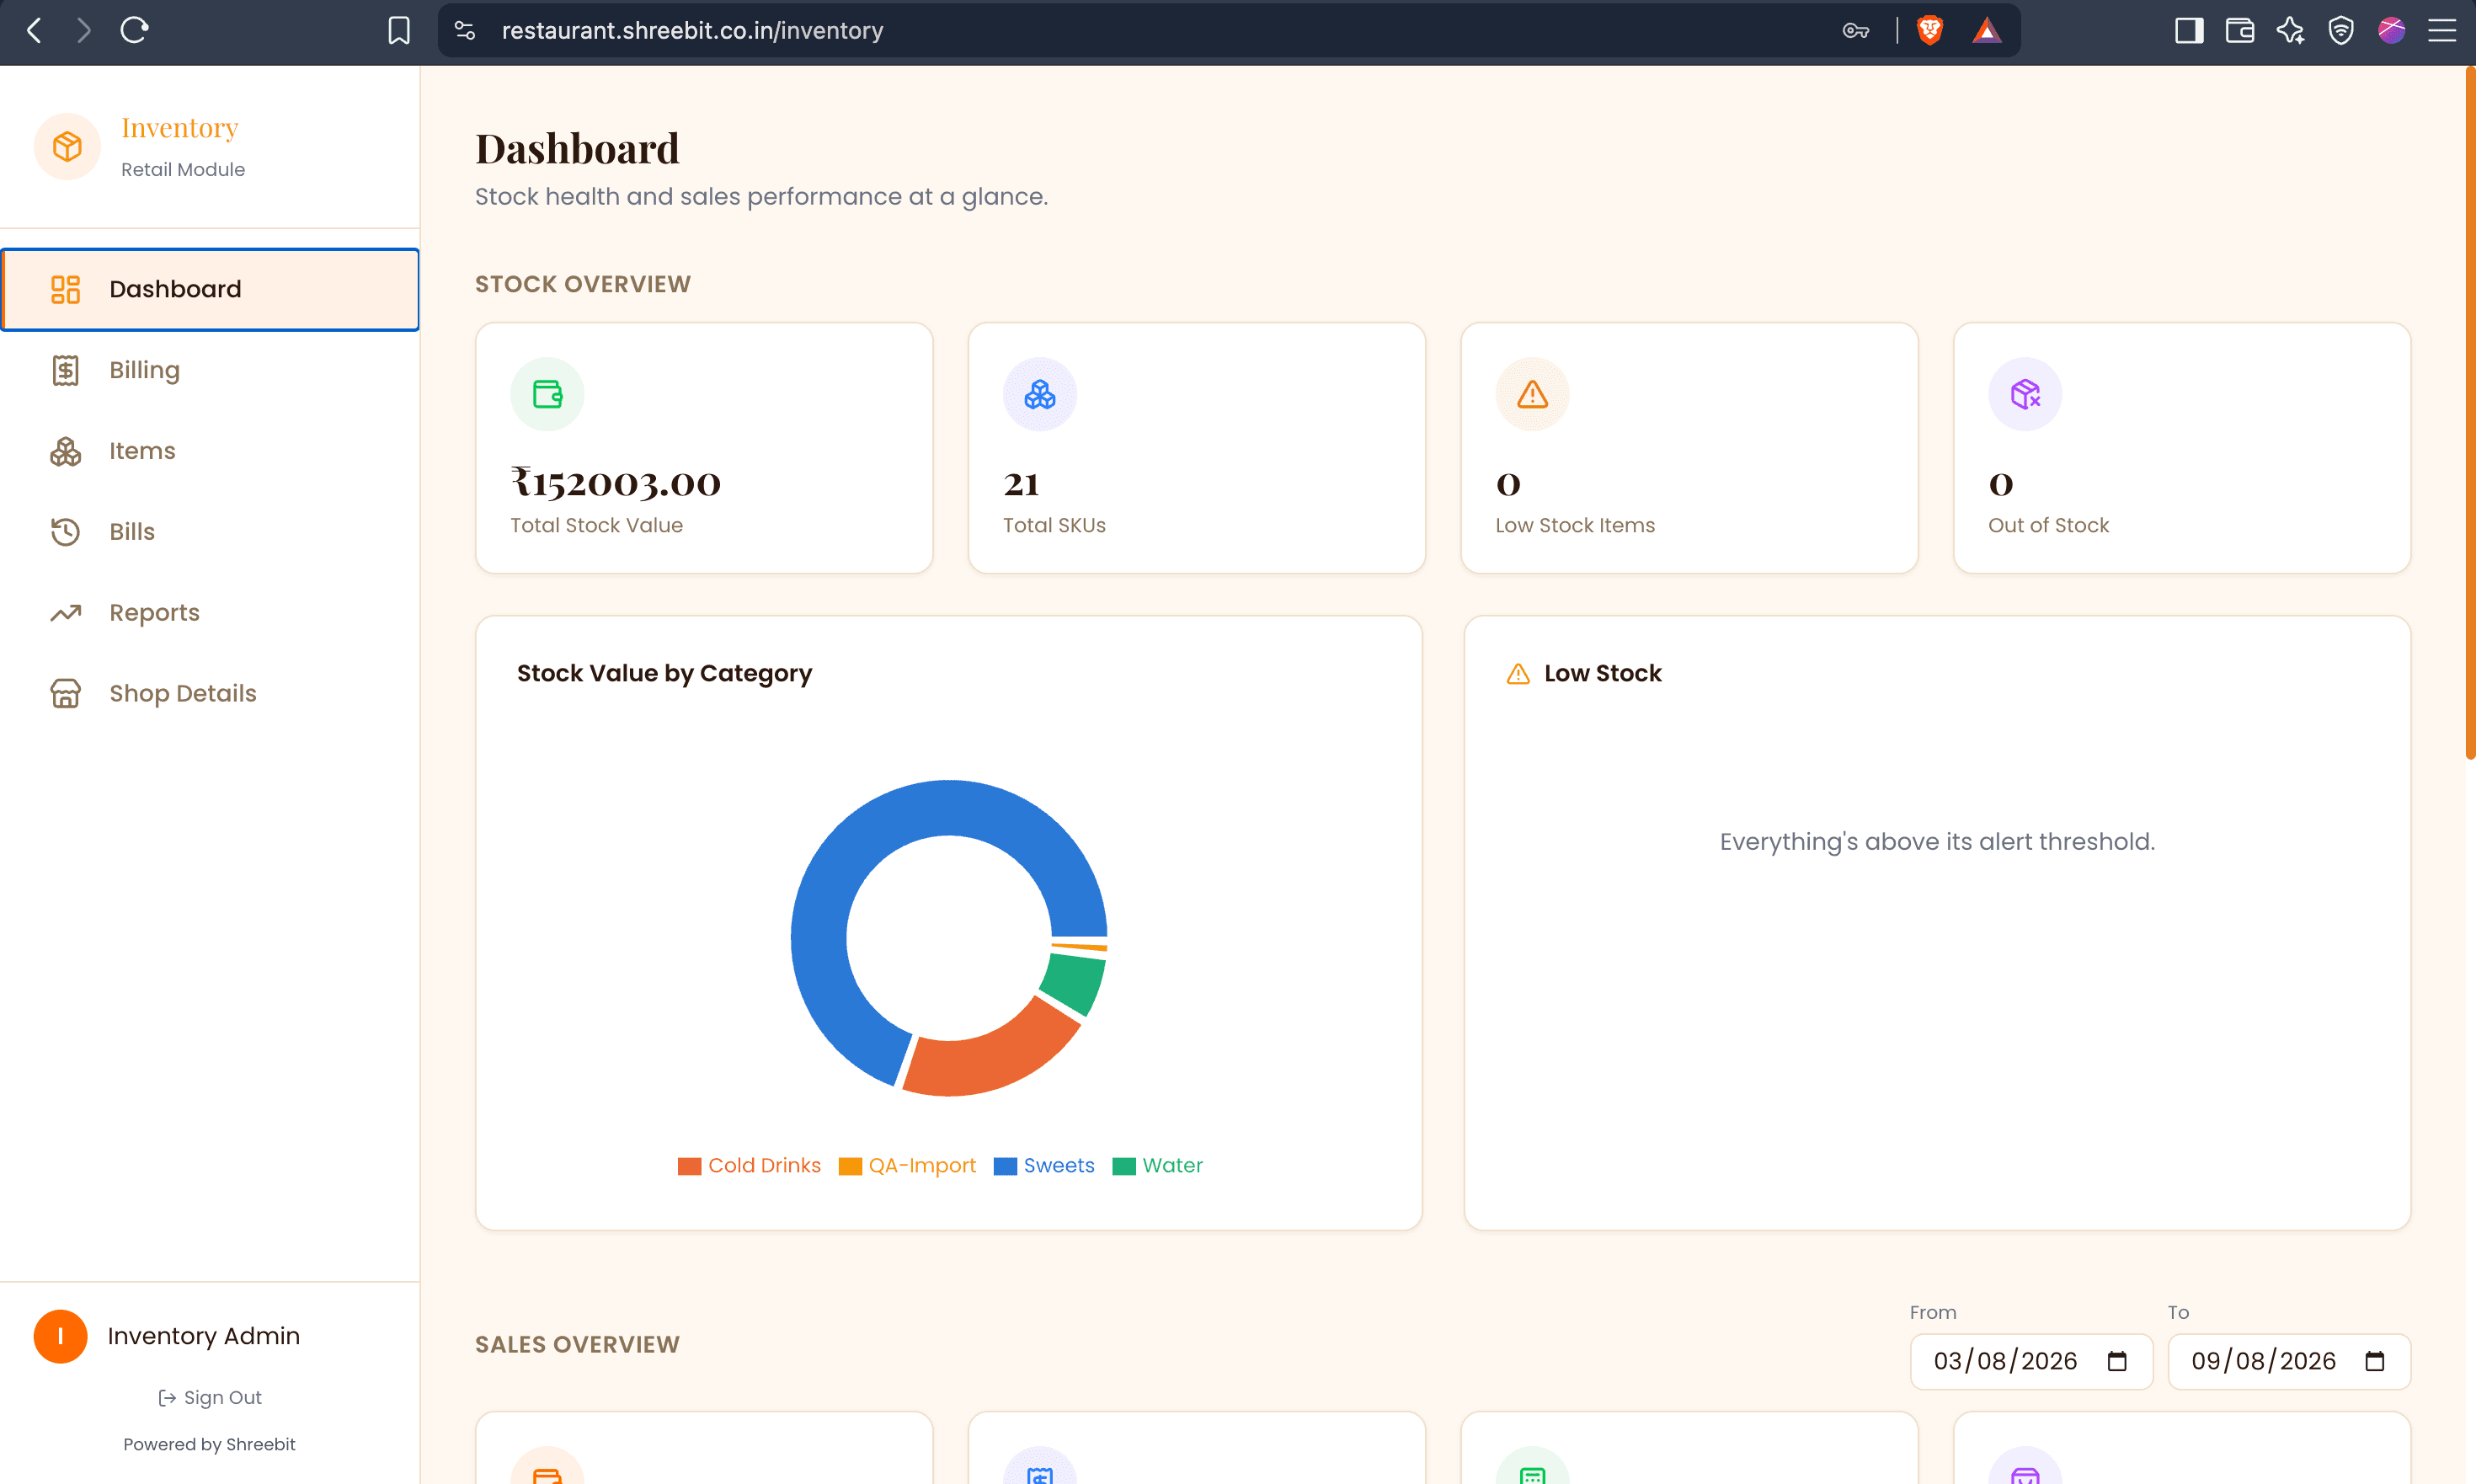Click the ₹152003.00 stock value
Image resolution: width=2476 pixels, height=1484 pixels.
(615, 484)
